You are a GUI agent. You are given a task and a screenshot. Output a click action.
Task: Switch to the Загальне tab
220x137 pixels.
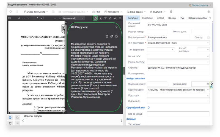133,18
